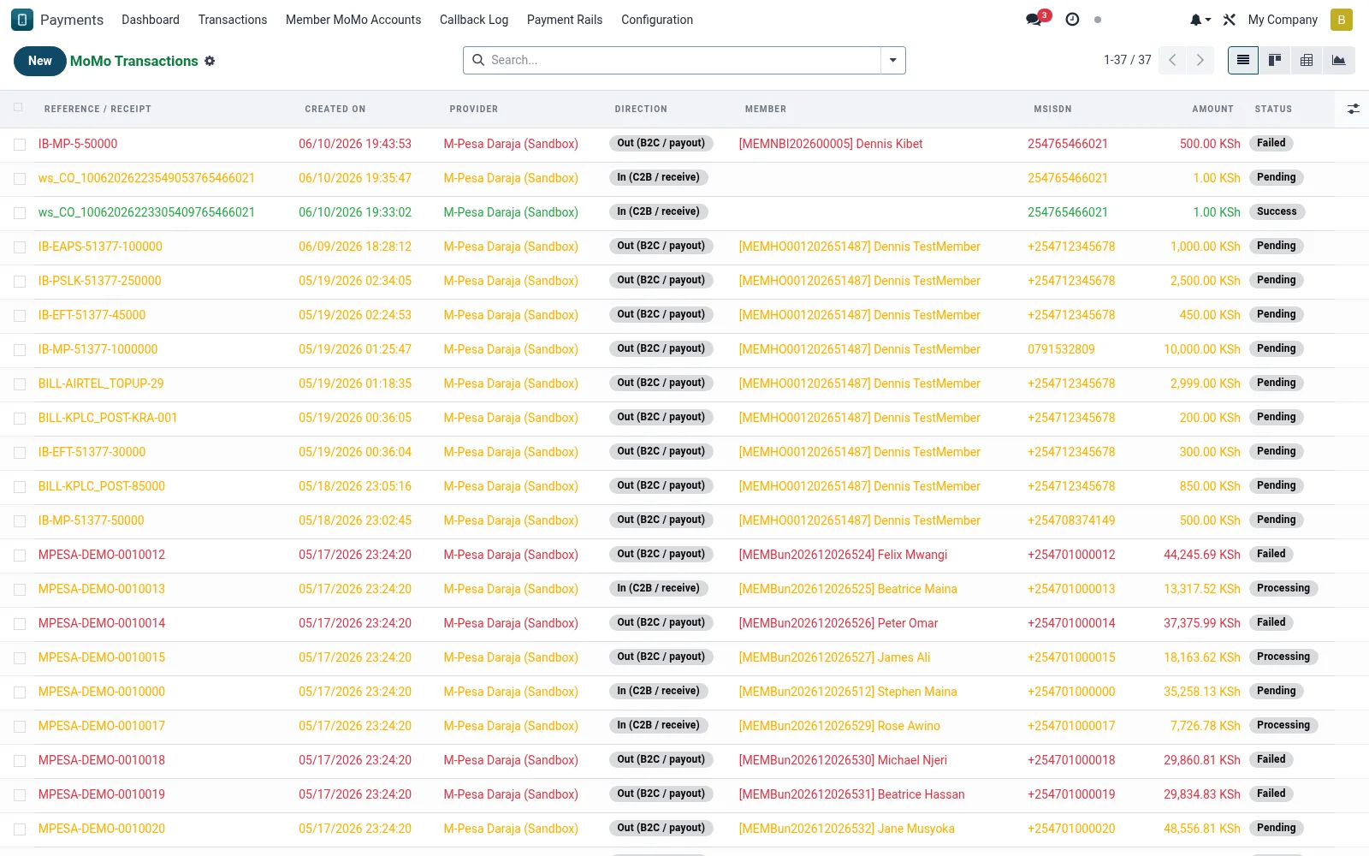
Task: Check the row MPESA-DEMO-0010015
Action: [19, 658]
